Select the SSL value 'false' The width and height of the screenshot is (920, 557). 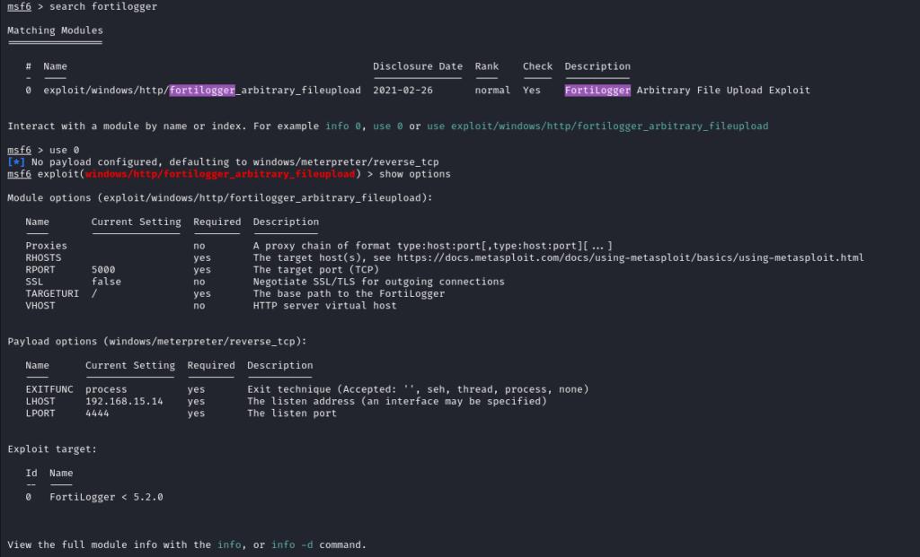click(106, 282)
